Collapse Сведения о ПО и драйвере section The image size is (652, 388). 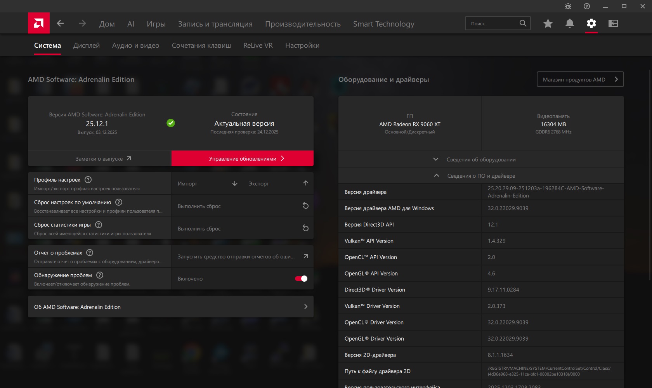click(x=481, y=176)
